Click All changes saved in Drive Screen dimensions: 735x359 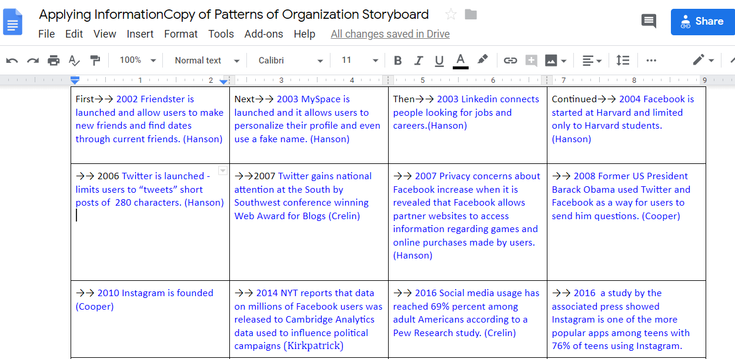click(x=390, y=34)
